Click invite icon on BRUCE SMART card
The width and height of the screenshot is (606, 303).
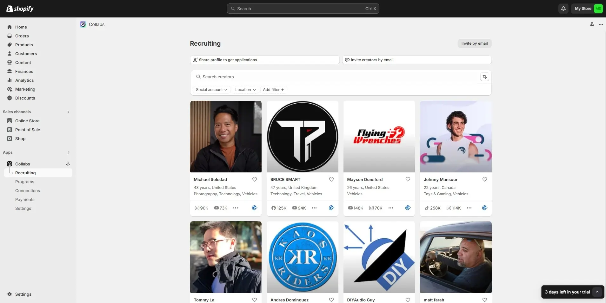pos(331,208)
